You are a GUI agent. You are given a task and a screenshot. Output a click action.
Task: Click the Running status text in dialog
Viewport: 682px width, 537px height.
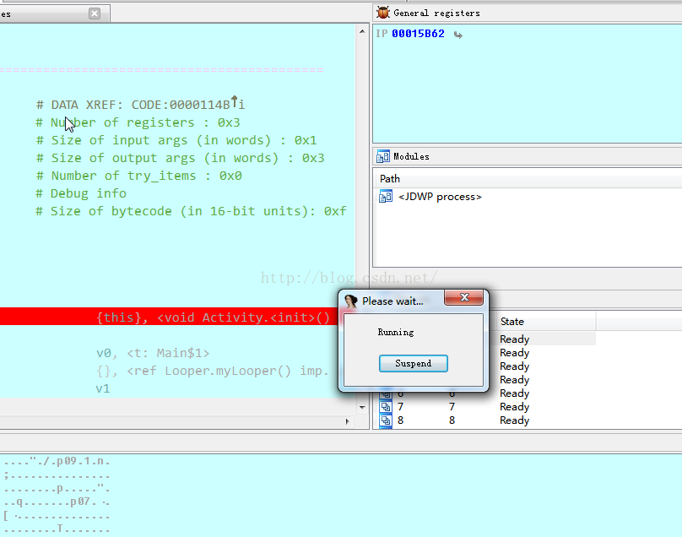395,332
